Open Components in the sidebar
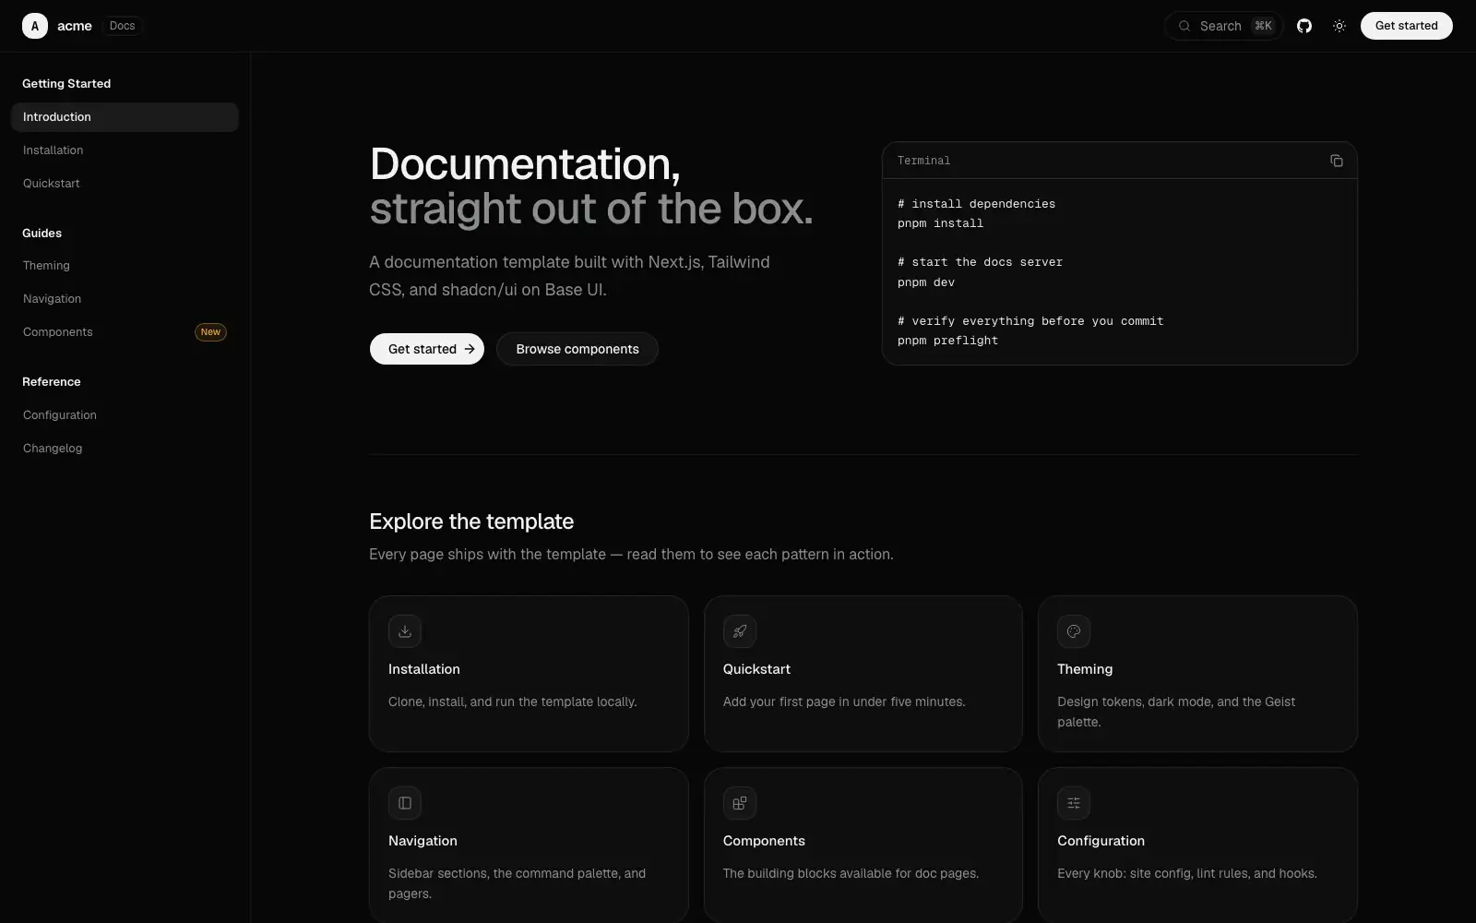 (x=125, y=332)
